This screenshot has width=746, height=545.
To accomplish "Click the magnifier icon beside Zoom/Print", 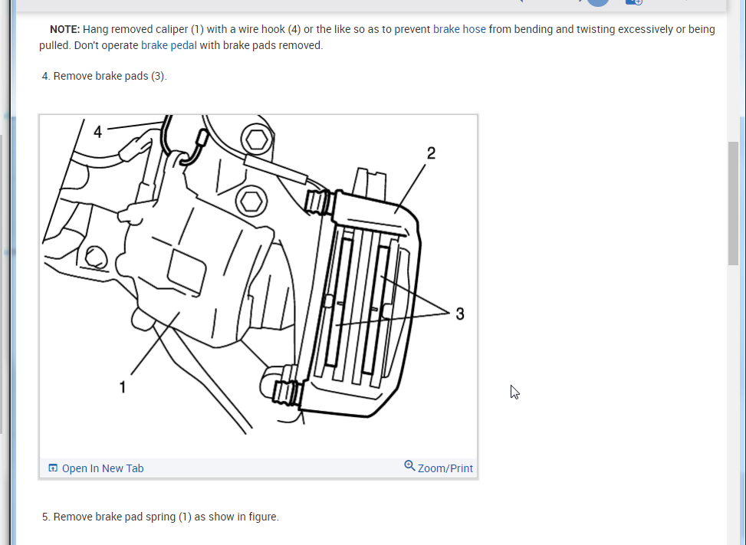I will pyautogui.click(x=409, y=465).
